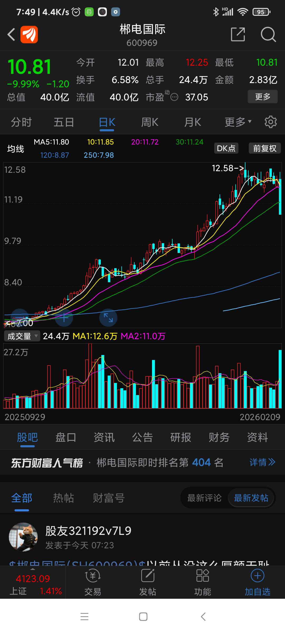Tap the Wi-Fi status icon
This screenshot has height=633, width=285.
pyautogui.click(x=243, y=12)
